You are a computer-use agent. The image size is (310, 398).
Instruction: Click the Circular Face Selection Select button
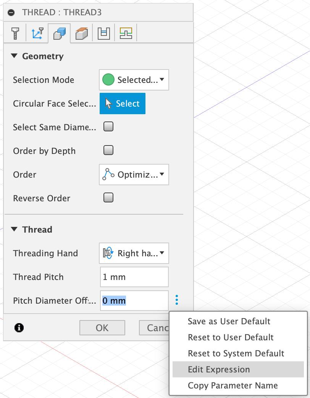(123, 104)
